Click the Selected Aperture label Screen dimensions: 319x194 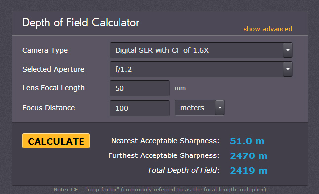pyautogui.click(x=53, y=69)
